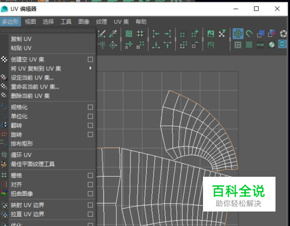Open options box for 规格化

[x=90, y=107]
